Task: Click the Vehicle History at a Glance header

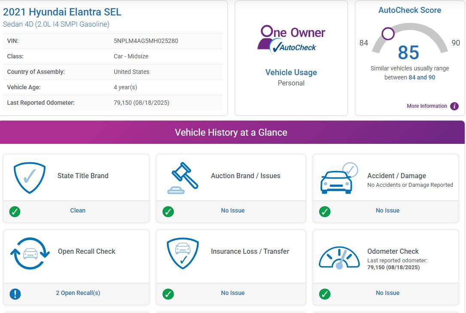Action: [x=231, y=132]
